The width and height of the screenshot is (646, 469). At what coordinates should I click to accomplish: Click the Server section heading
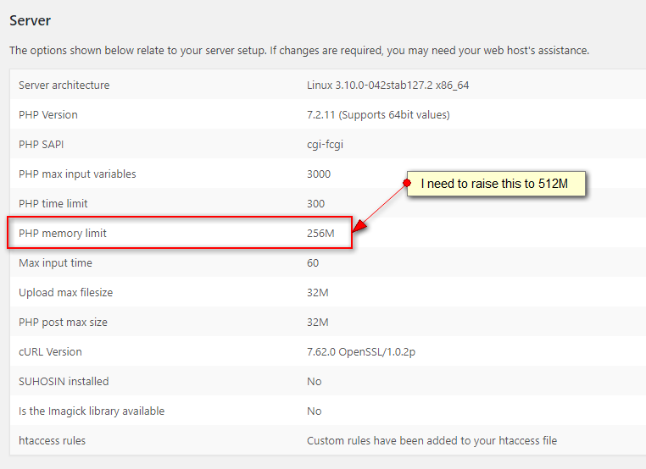click(x=31, y=19)
